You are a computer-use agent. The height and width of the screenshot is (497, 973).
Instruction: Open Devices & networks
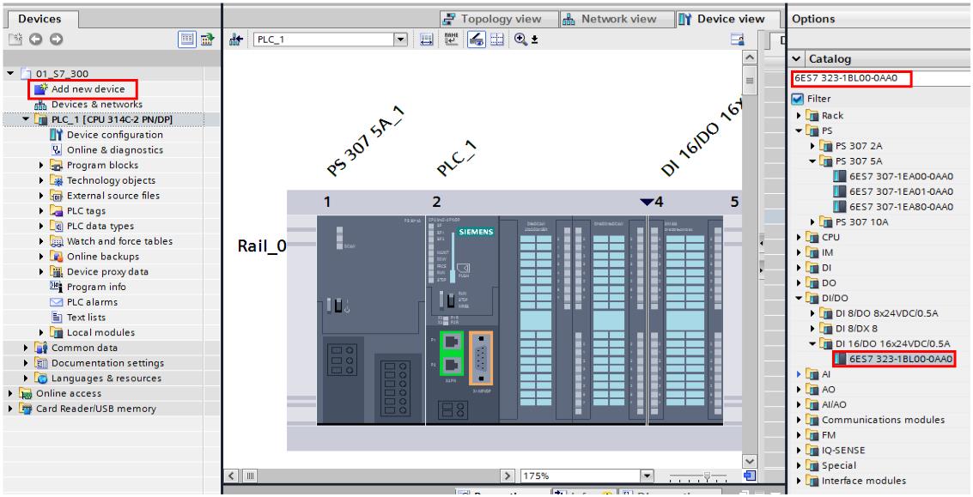[97, 104]
